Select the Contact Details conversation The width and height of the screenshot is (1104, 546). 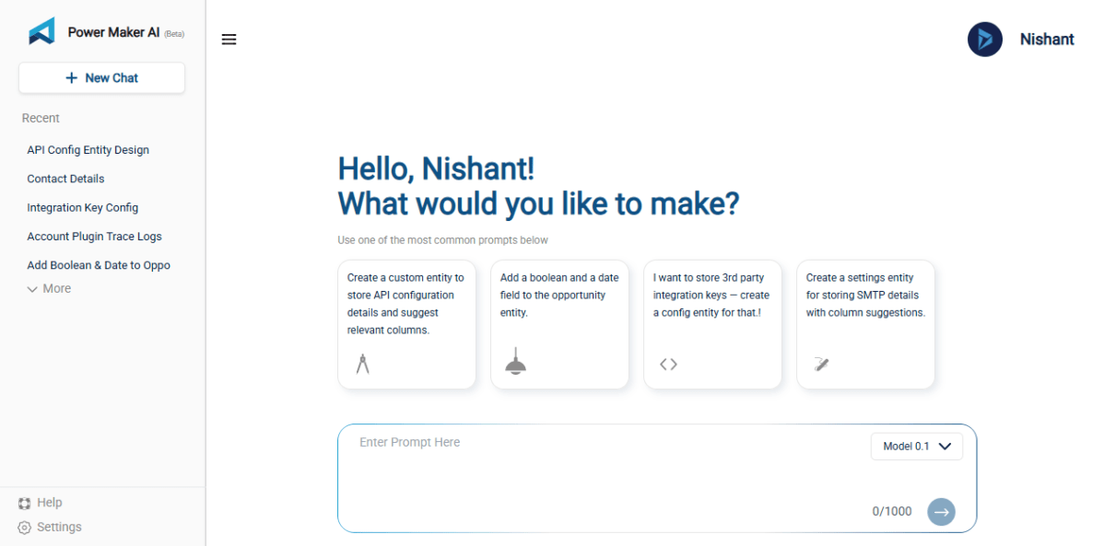coord(65,178)
